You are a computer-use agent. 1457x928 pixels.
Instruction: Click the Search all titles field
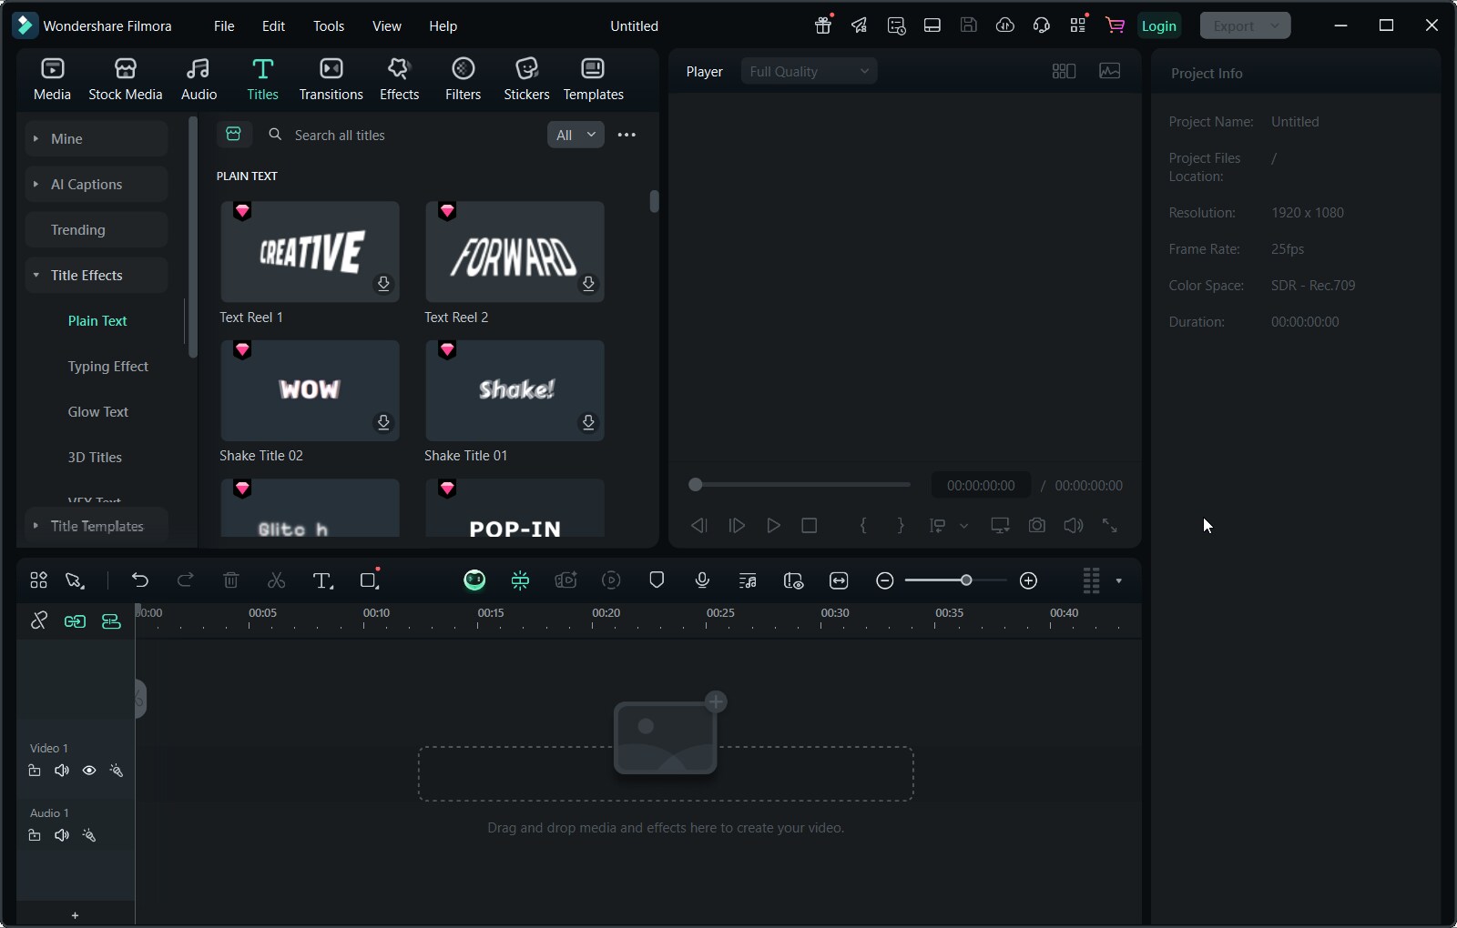tap(401, 135)
